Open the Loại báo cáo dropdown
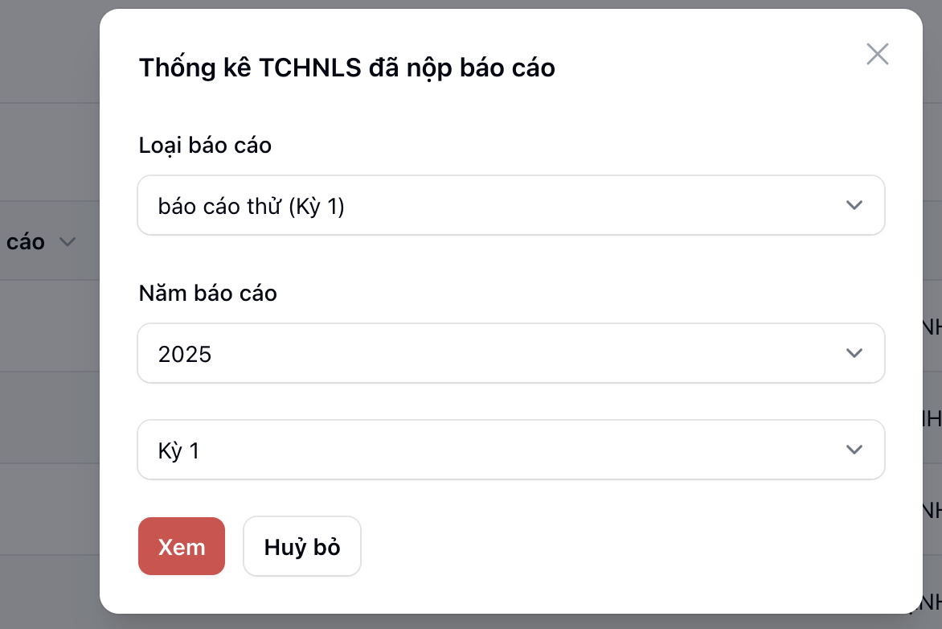942x629 pixels. [x=510, y=206]
